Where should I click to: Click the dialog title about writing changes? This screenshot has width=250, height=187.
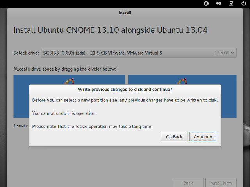click(x=125, y=89)
